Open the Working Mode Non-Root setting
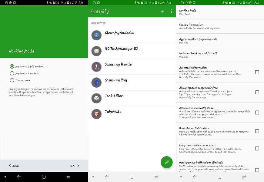Screen dimensions: 264x182 click(220, 12)
